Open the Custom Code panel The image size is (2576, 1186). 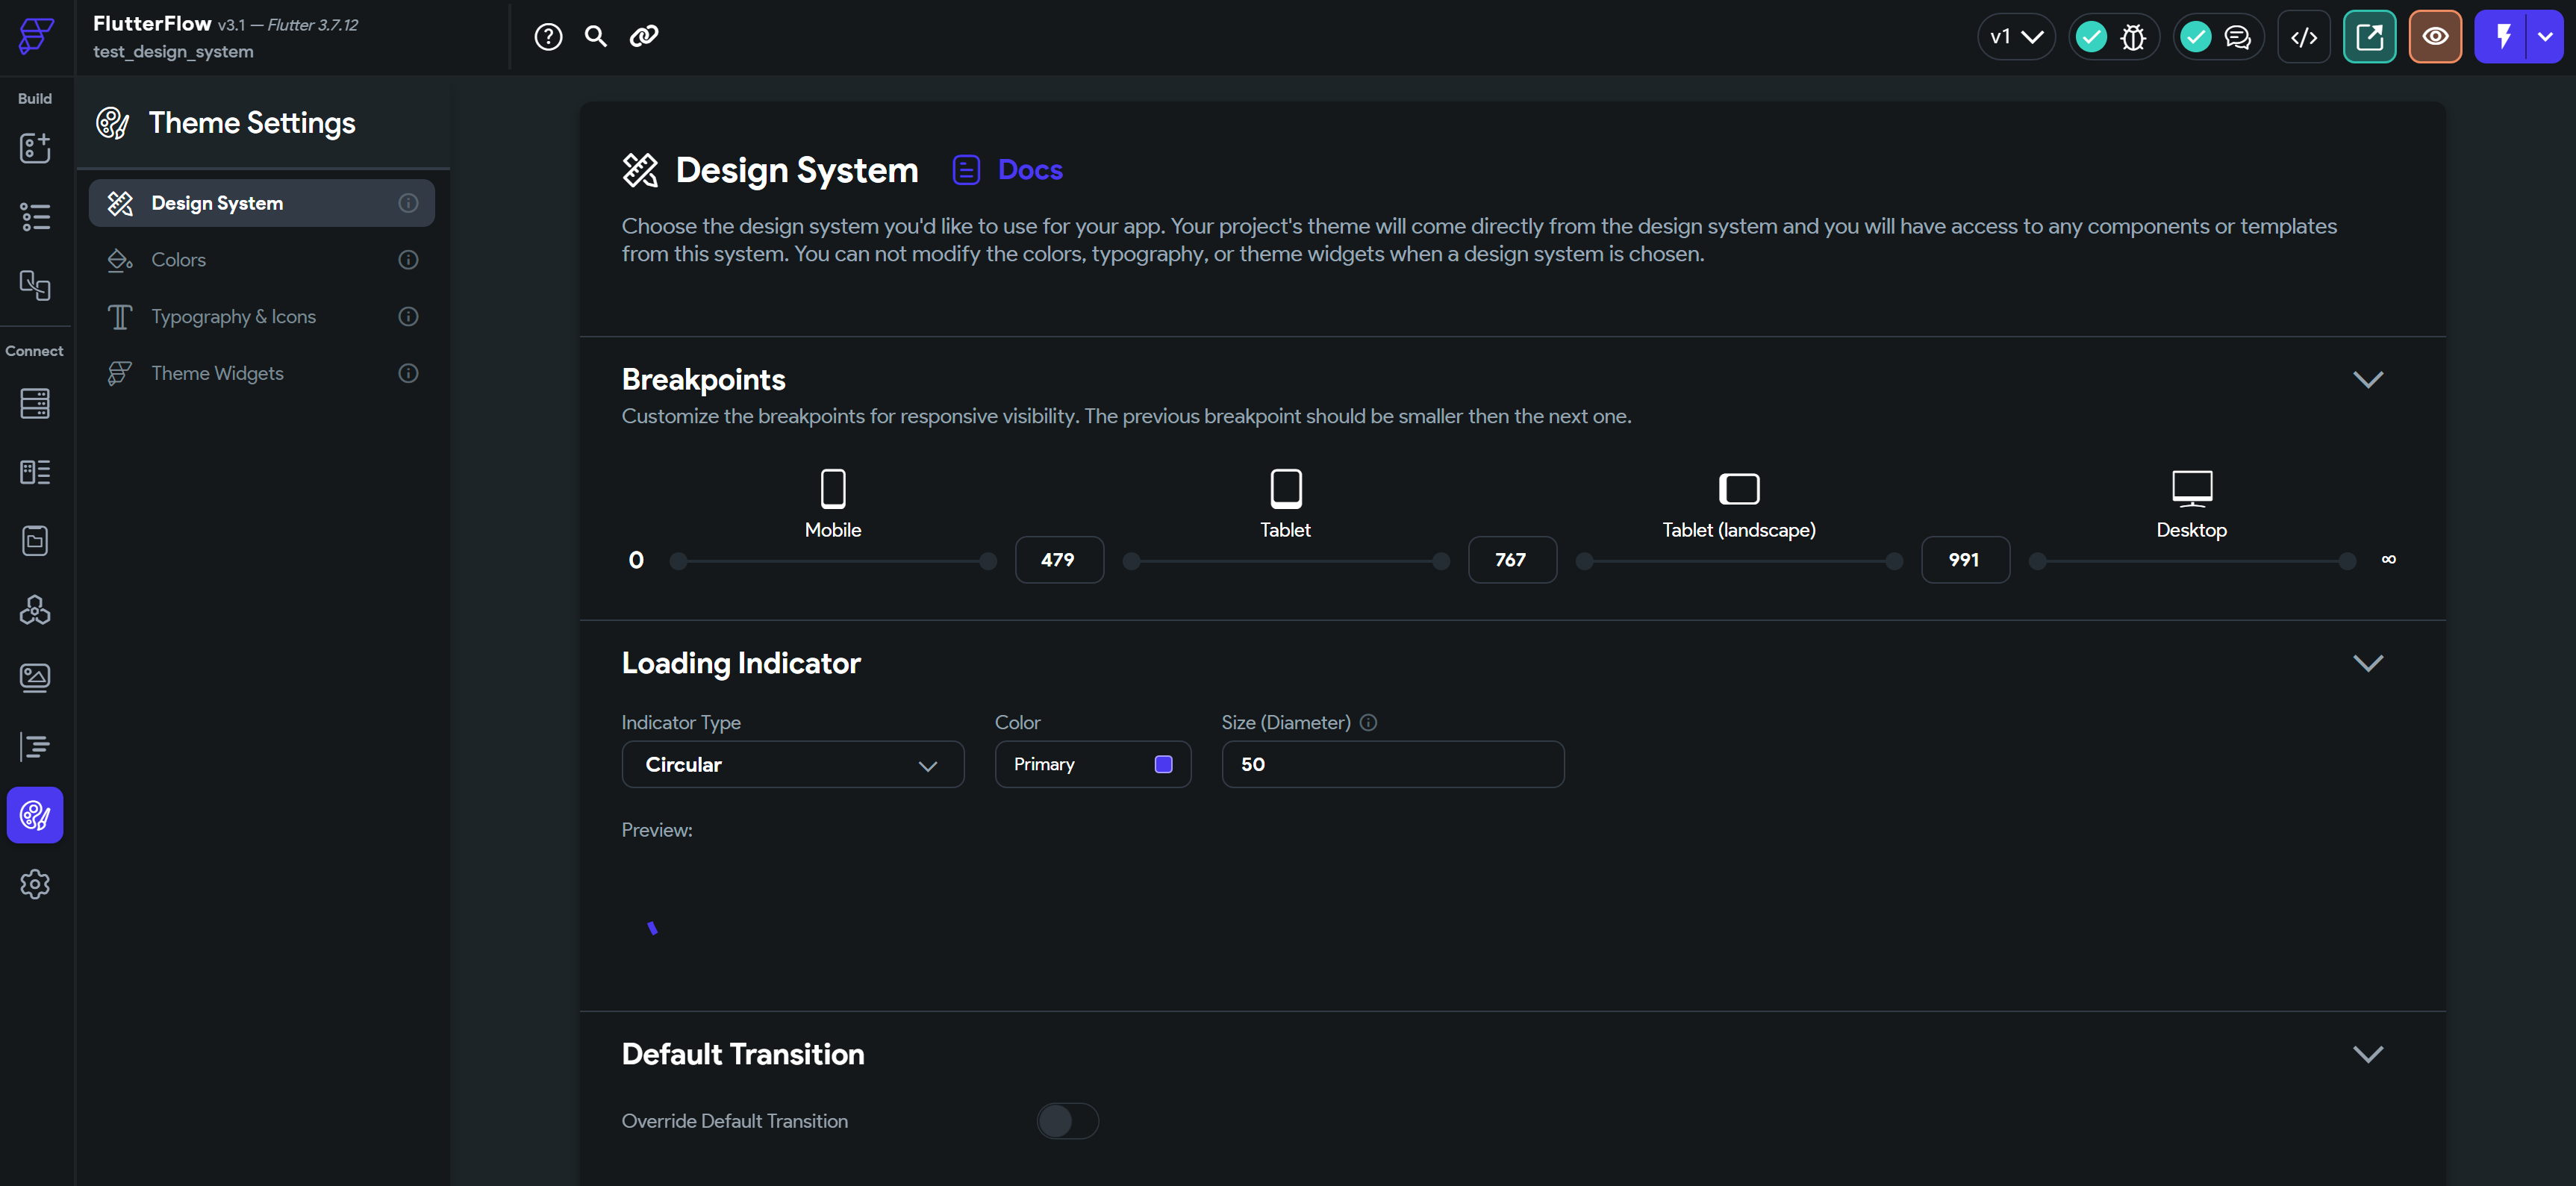[x=35, y=746]
